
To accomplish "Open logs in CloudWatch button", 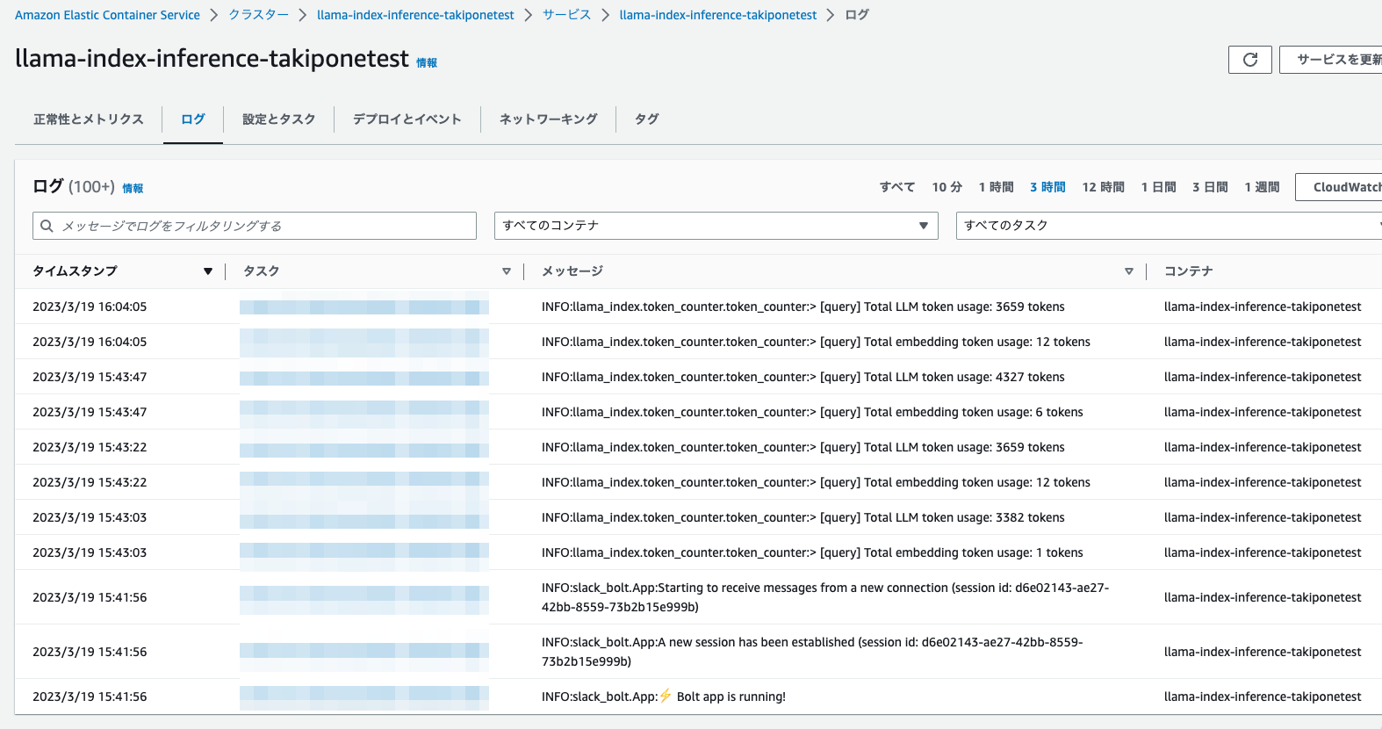I will coord(1339,187).
